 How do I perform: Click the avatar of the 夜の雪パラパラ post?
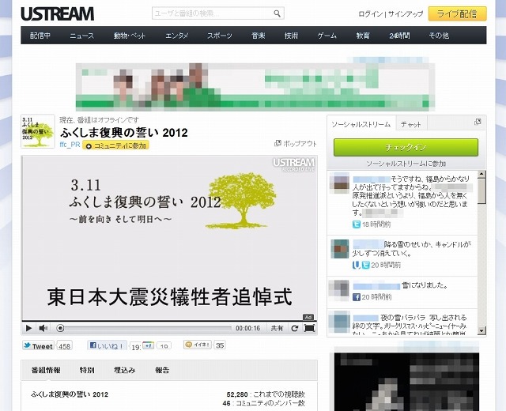coord(339,322)
